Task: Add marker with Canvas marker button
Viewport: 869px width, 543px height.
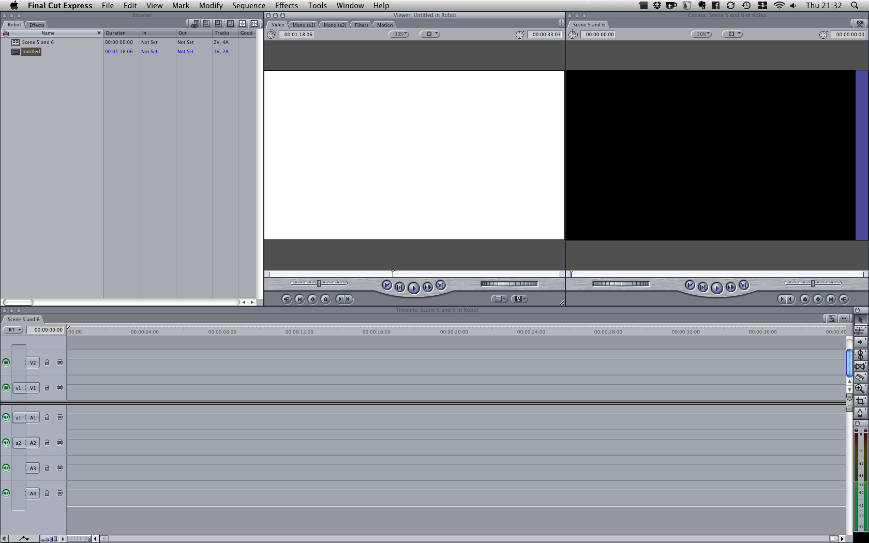Action: [x=805, y=299]
